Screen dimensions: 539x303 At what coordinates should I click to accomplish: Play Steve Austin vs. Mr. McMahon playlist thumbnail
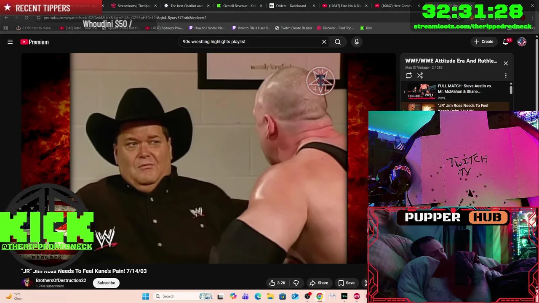(x=422, y=91)
